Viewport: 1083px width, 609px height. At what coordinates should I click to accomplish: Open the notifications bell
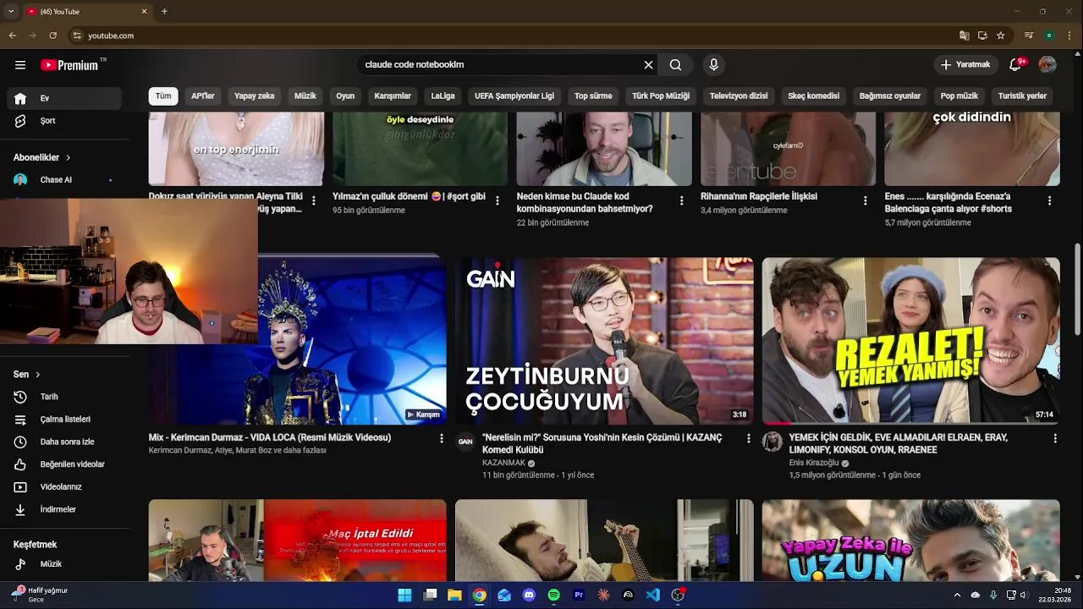[x=1015, y=65]
